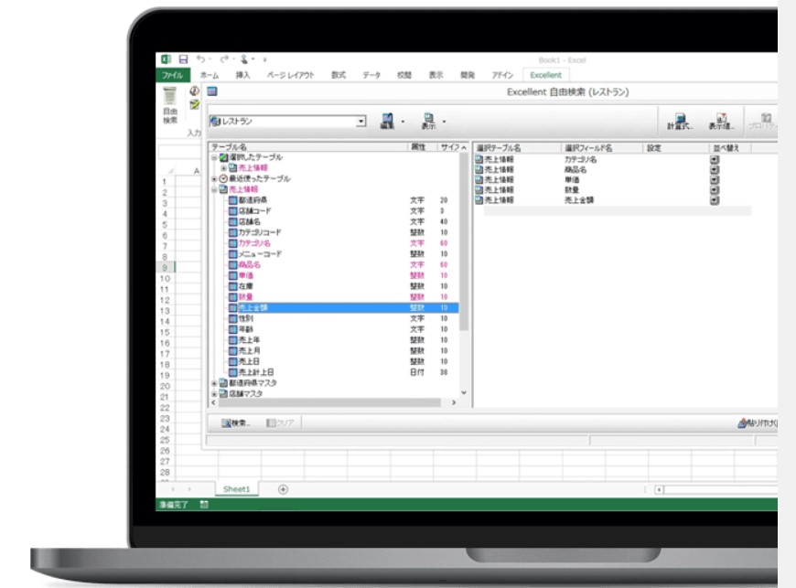Open the 計算式 calculator tool
This screenshot has height=588, width=796.
(679, 122)
